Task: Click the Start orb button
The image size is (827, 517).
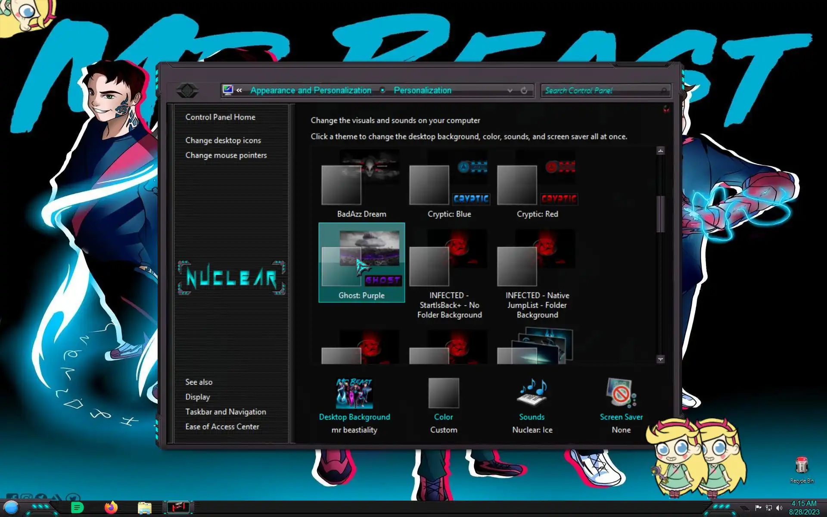Action: 12,508
